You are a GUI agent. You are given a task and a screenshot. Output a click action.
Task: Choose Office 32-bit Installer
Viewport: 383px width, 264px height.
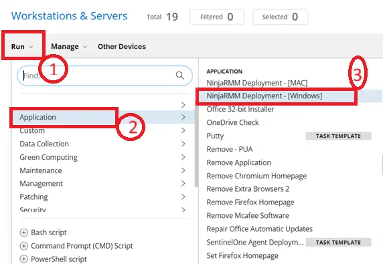(x=240, y=109)
